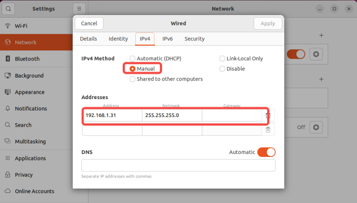This screenshot has height=203, width=357.
Task: Open the Security tab
Action: tap(194, 39)
